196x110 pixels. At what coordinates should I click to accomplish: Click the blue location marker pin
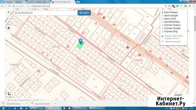81,41
